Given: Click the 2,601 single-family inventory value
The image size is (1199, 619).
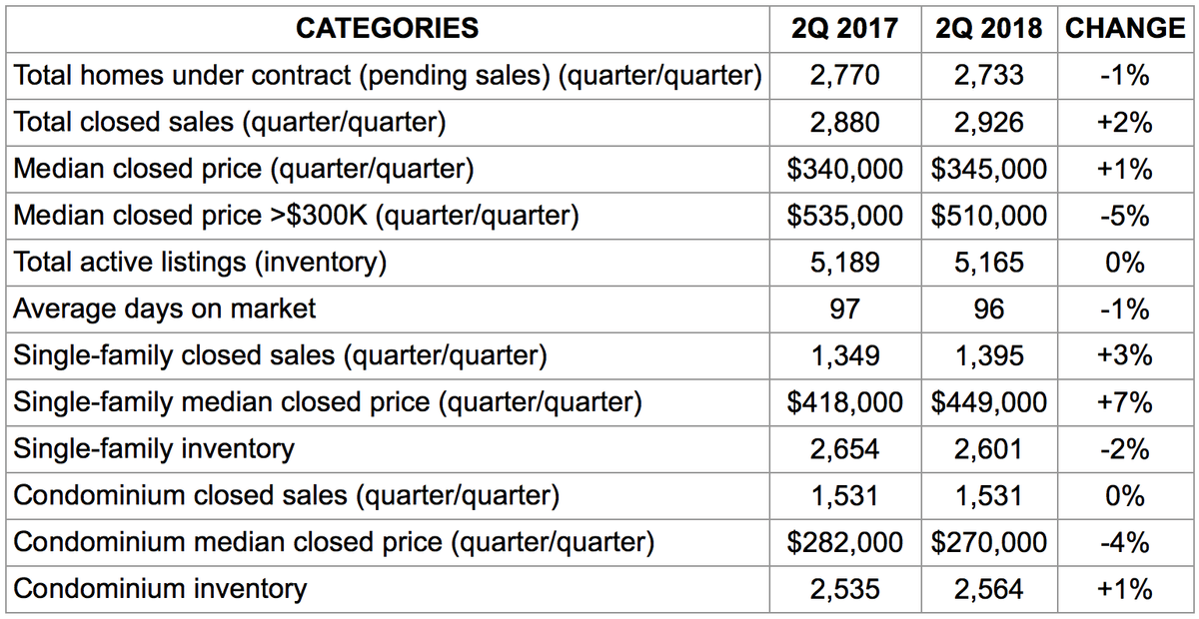Looking at the screenshot, I should (989, 449).
